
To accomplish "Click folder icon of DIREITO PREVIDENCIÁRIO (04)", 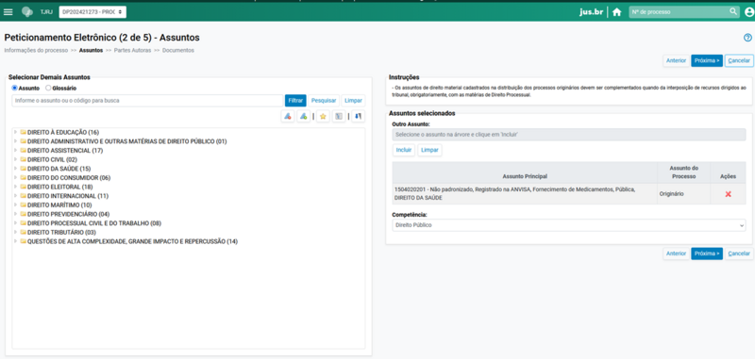I will click(23, 214).
